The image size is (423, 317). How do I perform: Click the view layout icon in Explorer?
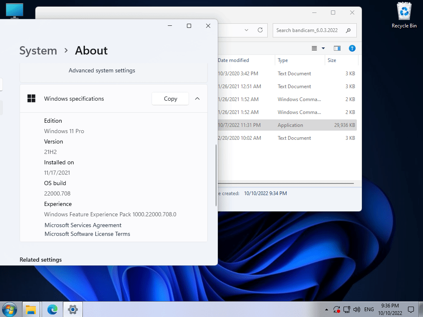coord(314,48)
